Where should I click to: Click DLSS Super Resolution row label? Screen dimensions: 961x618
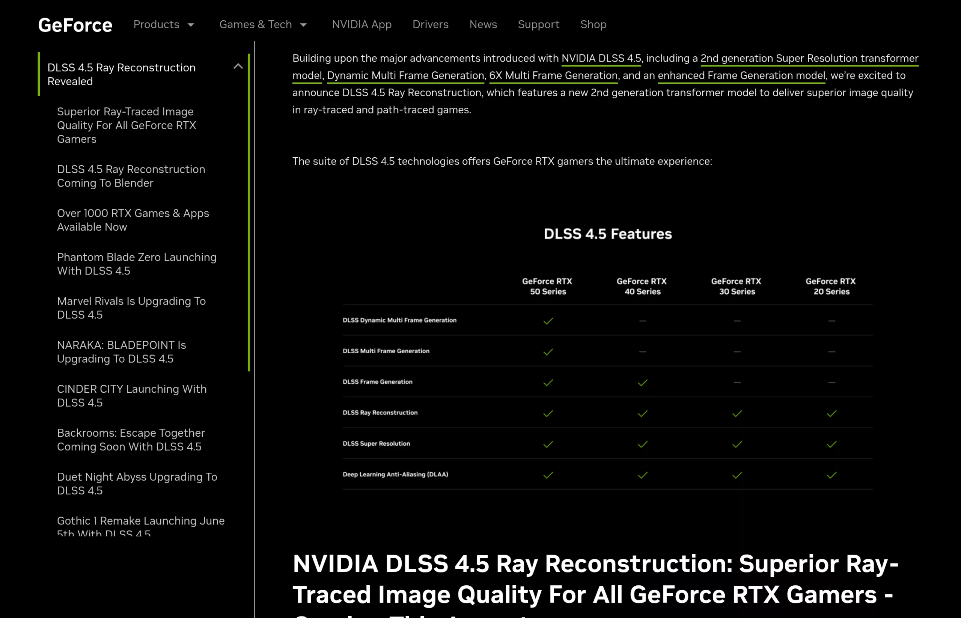tap(377, 444)
